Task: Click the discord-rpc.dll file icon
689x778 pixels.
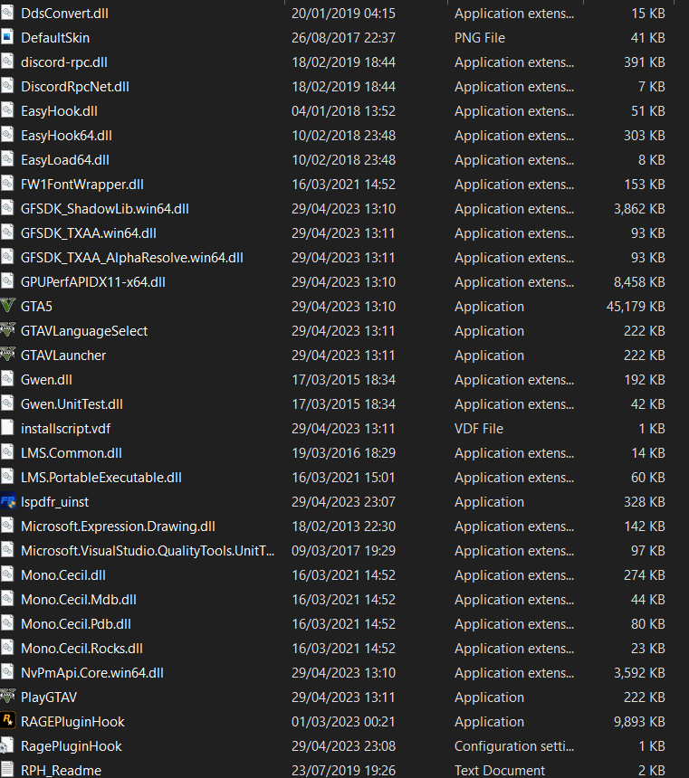Action: point(7,62)
